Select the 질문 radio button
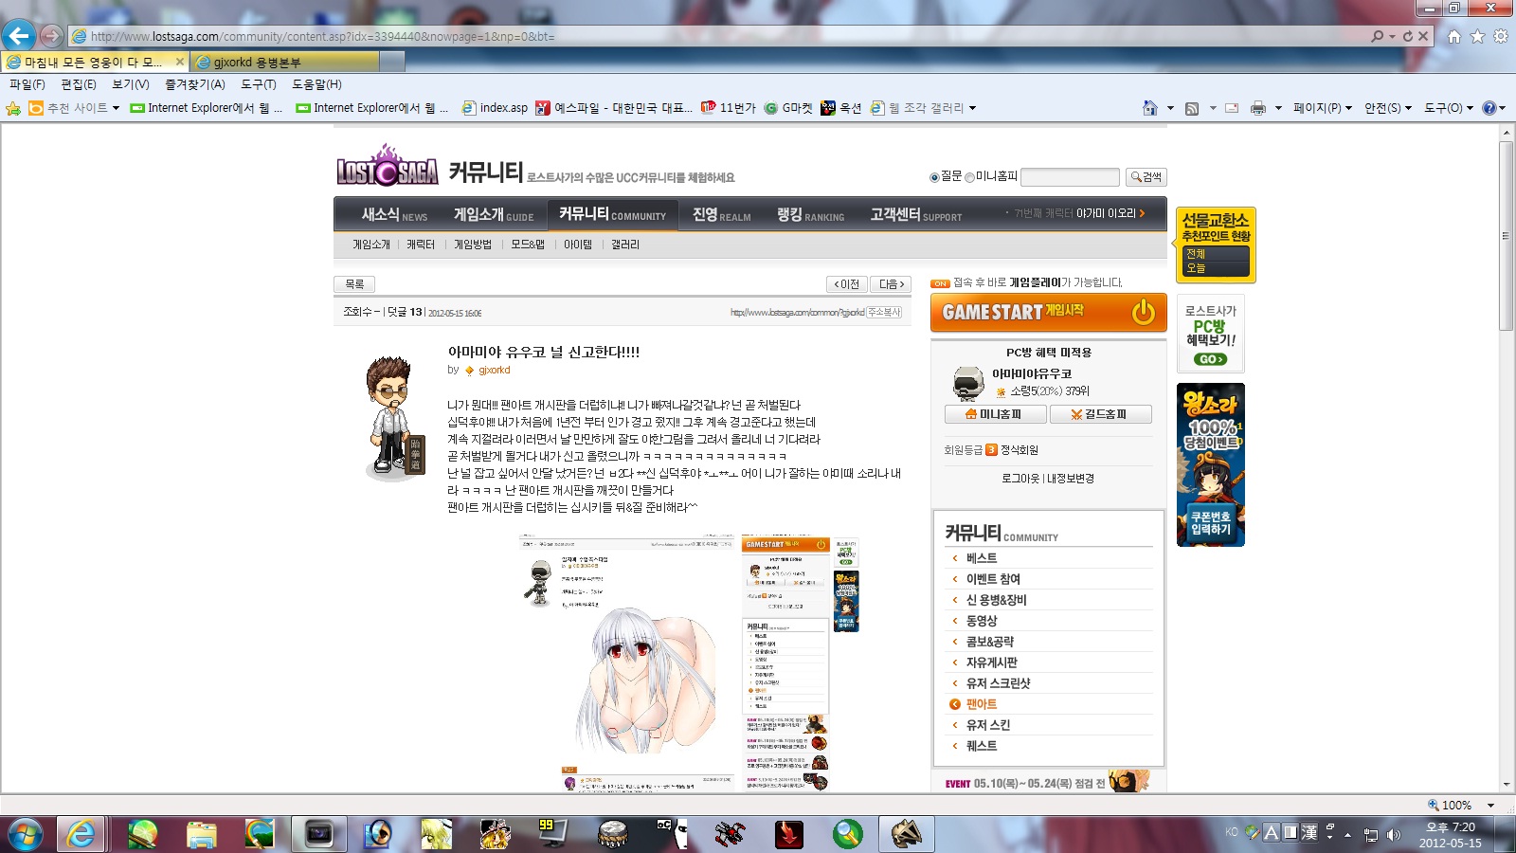The image size is (1516, 853). tap(934, 177)
